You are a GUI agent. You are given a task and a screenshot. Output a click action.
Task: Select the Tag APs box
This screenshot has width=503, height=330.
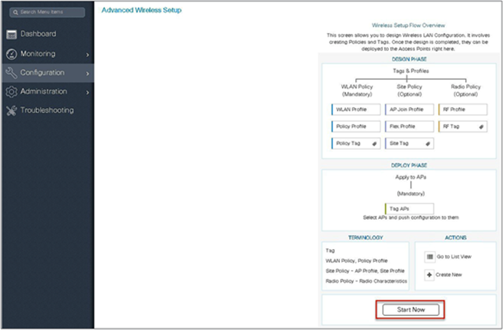(x=409, y=209)
